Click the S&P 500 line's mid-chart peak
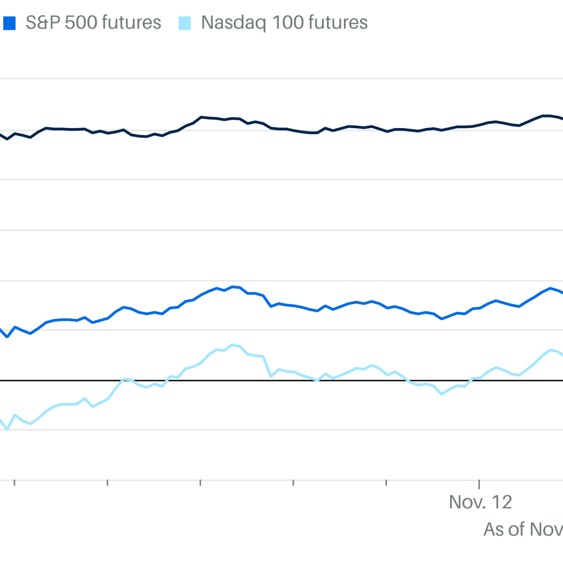563x563 pixels. 232,287
